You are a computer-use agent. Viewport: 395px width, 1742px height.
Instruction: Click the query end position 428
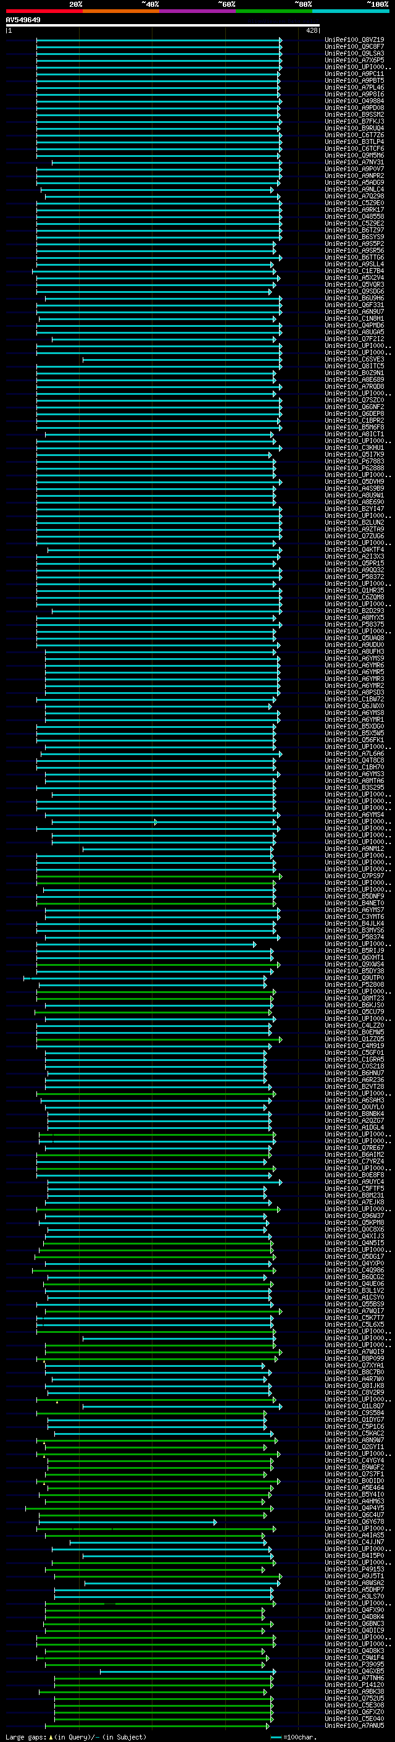(311, 30)
